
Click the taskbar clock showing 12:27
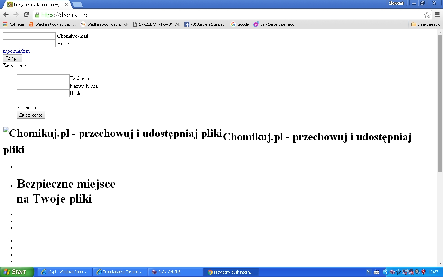click(433, 272)
